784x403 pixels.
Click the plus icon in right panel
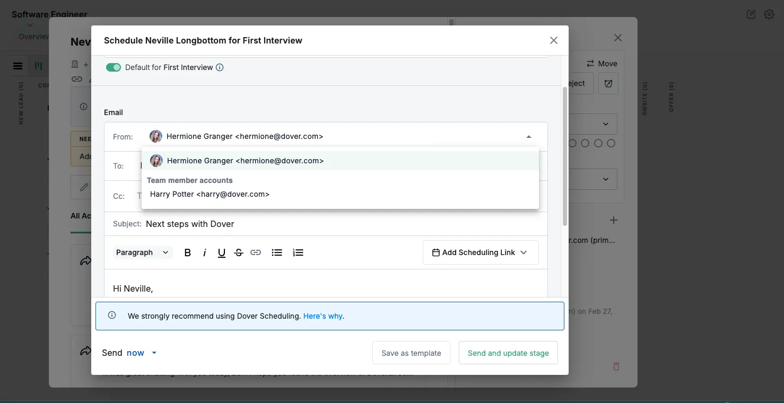(x=613, y=220)
